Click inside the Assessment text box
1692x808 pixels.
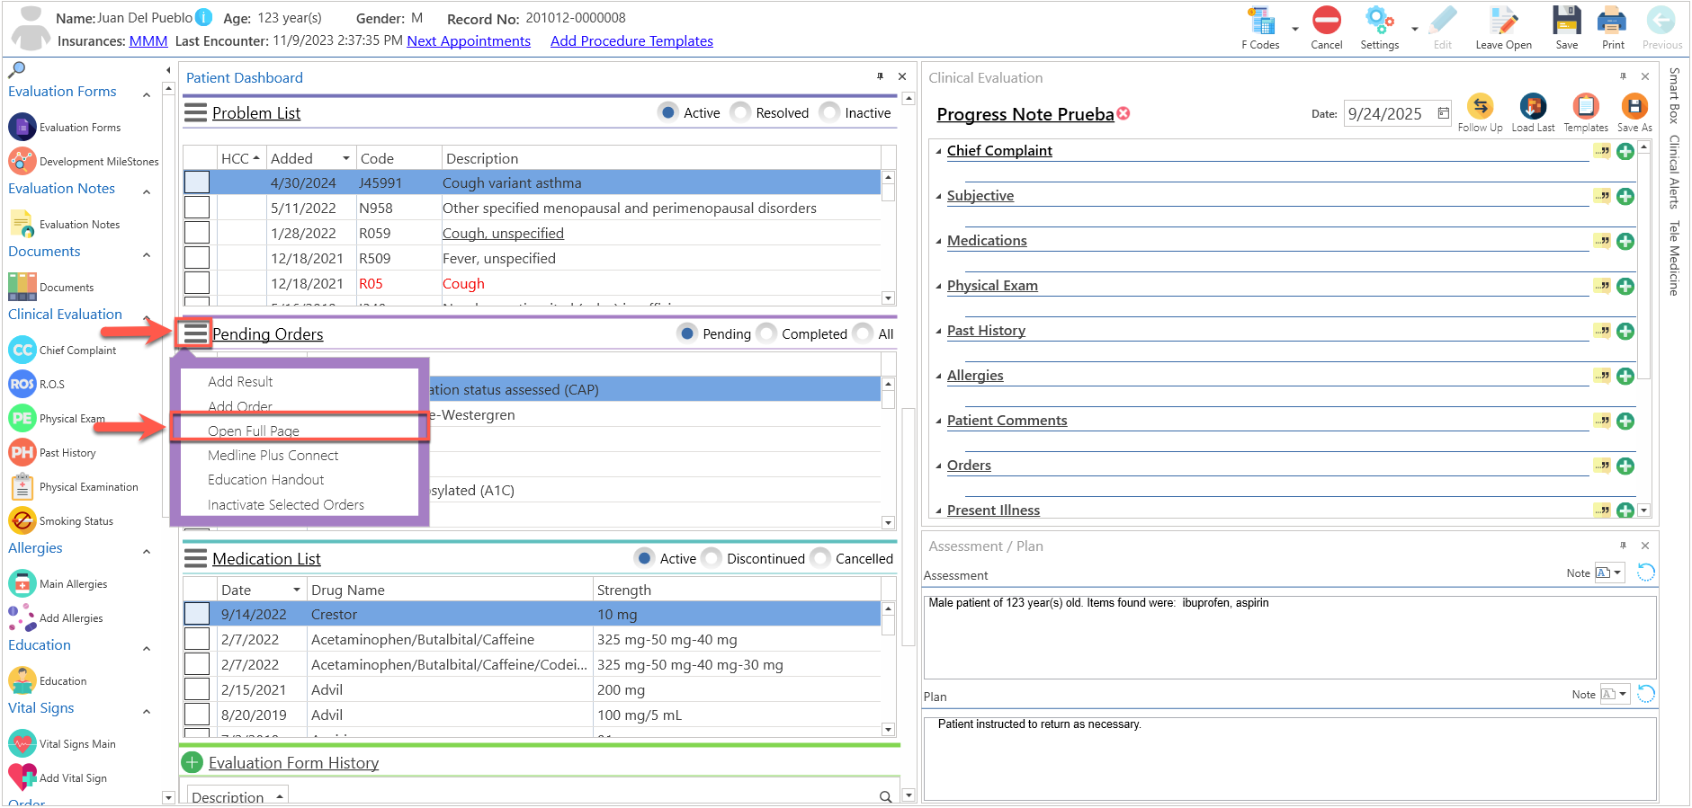(1289, 637)
